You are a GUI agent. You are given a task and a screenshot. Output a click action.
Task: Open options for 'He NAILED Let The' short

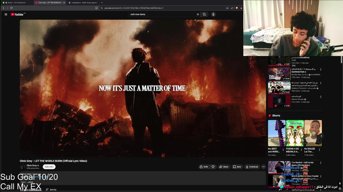pos(319,150)
